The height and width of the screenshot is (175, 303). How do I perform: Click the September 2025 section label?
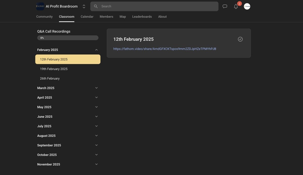point(49,145)
